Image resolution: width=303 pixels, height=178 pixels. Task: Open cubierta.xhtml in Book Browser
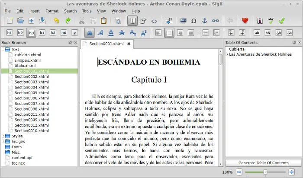pos(28,55)
